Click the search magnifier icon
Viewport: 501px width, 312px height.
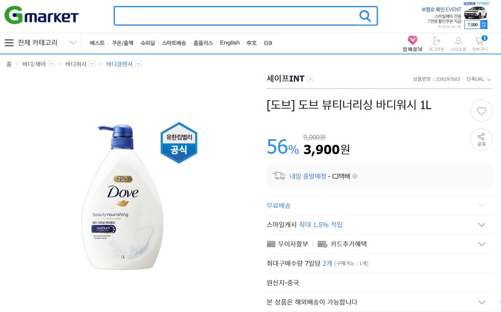pyautogui.click(x=365, y=16)
